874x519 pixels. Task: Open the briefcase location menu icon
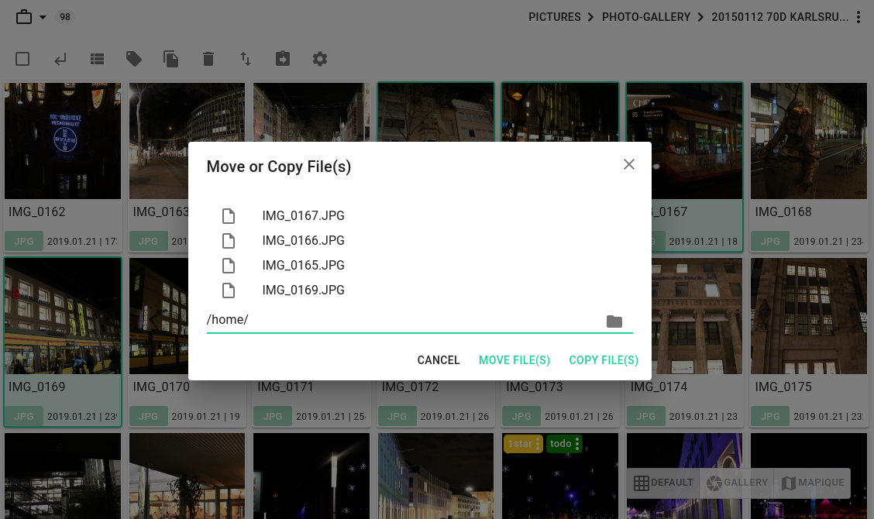[x=24, y=17]
